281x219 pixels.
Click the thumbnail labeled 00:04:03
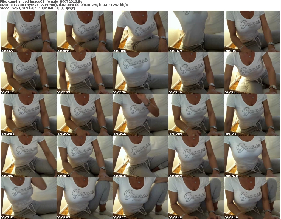pyautogui.click(x=28, y=115)
